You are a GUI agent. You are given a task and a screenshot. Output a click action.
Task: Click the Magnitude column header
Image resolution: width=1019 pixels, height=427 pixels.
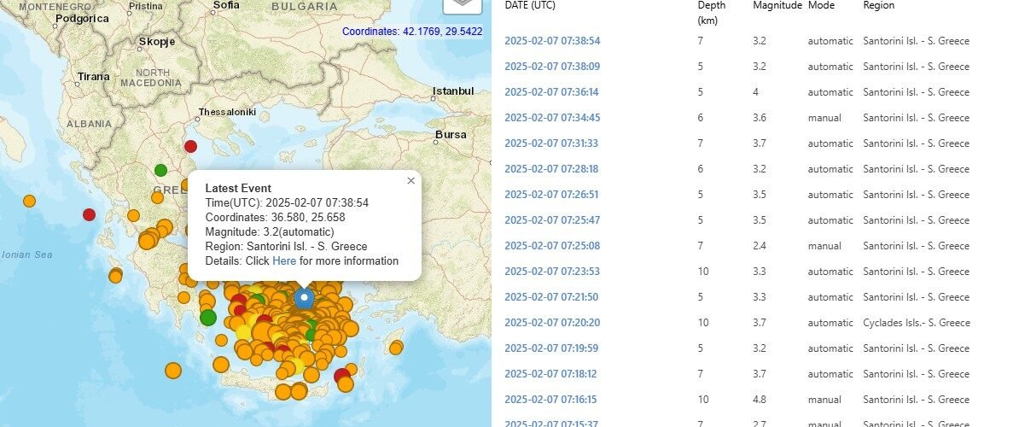[x=777, y=5]
